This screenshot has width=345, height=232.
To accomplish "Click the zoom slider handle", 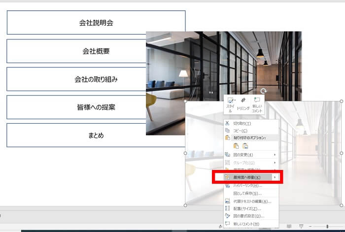I will 327,226.
